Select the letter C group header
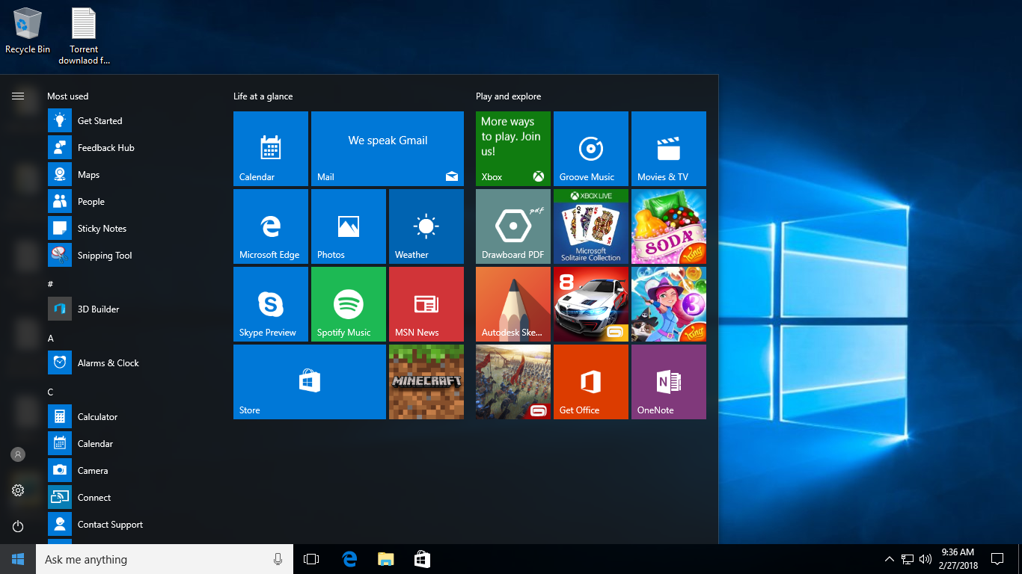The width and height of the screenshot is (1022, 574). tap(51, 392)
